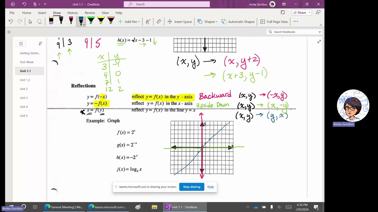The image size is (378, 212).
Task: Click the Search box in title bar
Action: pos(167,4)
